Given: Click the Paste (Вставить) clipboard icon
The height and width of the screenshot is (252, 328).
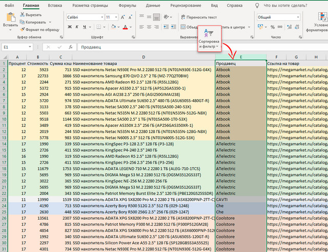Looking at the screenshot, I should [10, 17].
